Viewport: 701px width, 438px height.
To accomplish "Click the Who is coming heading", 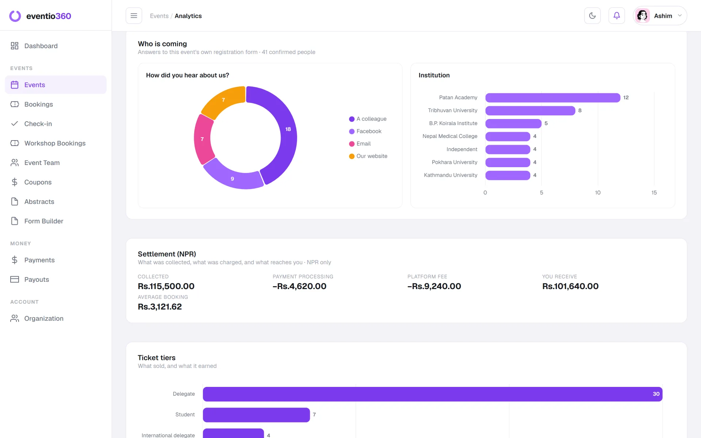I will [162, 44].
